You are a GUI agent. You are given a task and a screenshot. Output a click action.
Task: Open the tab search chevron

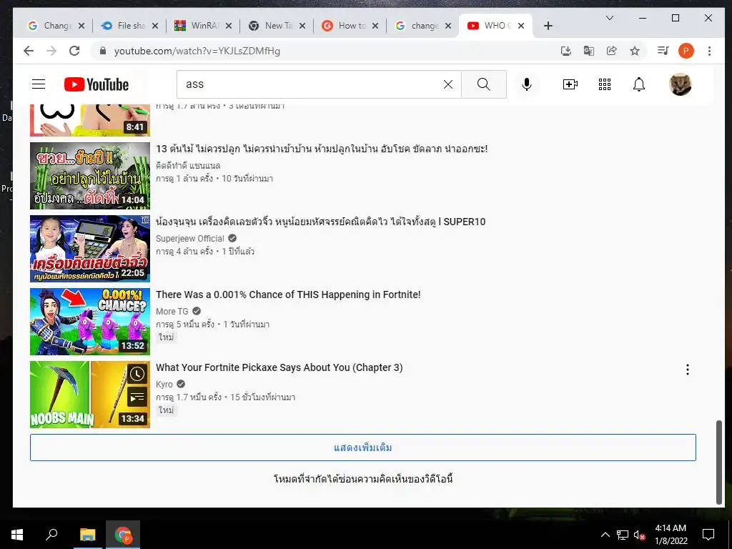tap(610, 18)
